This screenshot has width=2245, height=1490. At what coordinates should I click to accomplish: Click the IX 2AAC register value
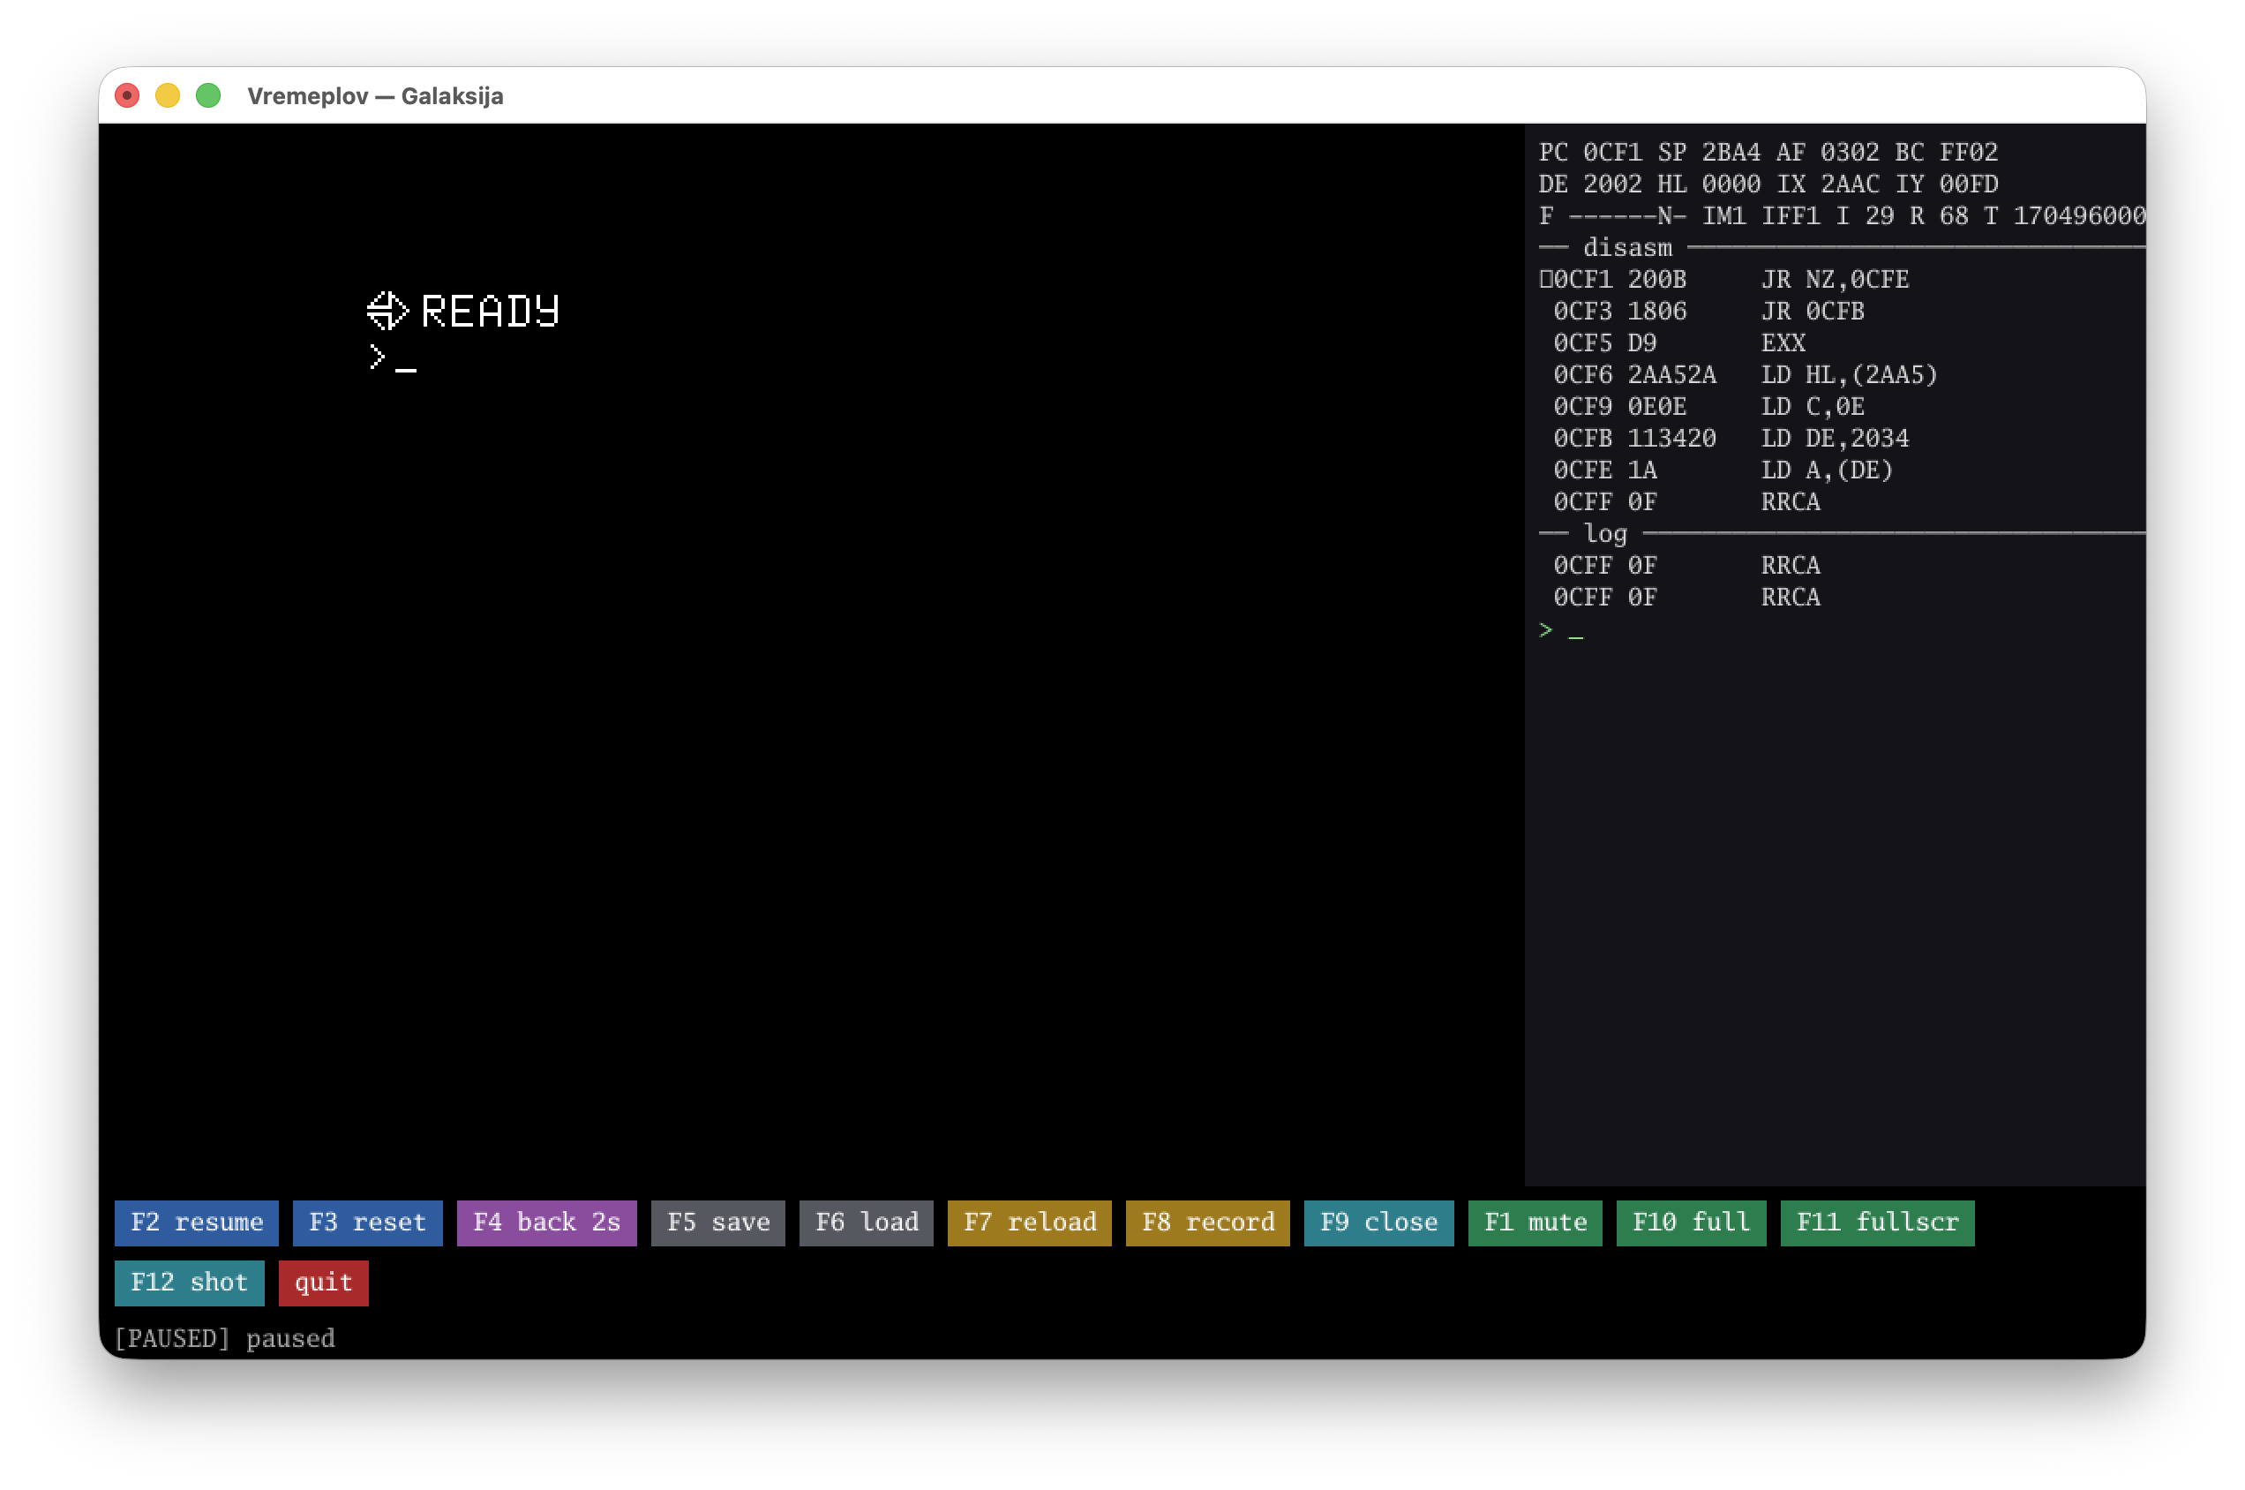pos(1828,184)
